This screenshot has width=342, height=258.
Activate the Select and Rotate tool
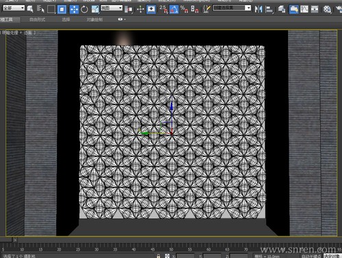pos(84,10)
